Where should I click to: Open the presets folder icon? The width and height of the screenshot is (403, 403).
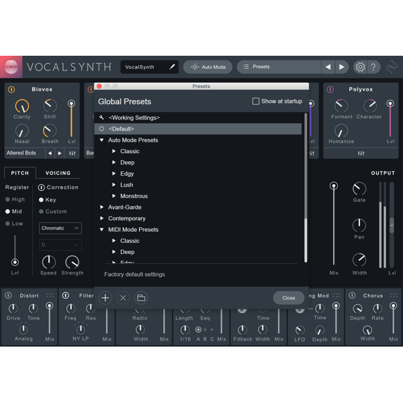tap(141, 298)
